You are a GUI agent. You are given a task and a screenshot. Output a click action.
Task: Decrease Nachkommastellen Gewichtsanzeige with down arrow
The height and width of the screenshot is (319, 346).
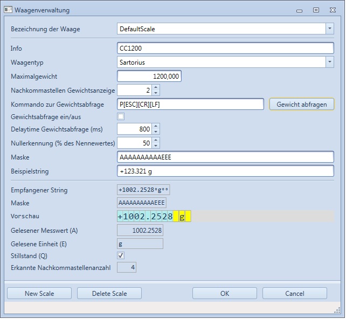(156, 93)
